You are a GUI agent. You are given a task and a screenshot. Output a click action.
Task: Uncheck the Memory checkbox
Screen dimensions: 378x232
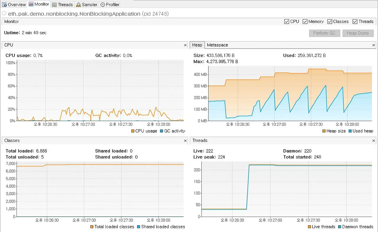305,22
